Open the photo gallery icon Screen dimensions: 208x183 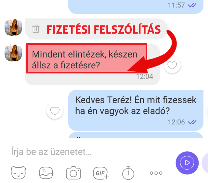click(46, 173)
